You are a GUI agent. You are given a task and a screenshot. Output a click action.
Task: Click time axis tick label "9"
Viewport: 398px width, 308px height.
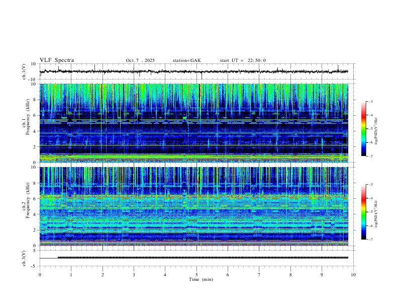(322, 275)
